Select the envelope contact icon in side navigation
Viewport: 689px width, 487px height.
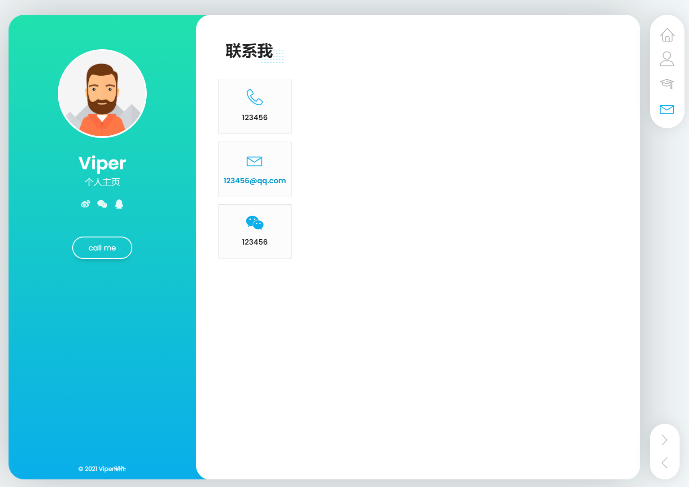667,109
